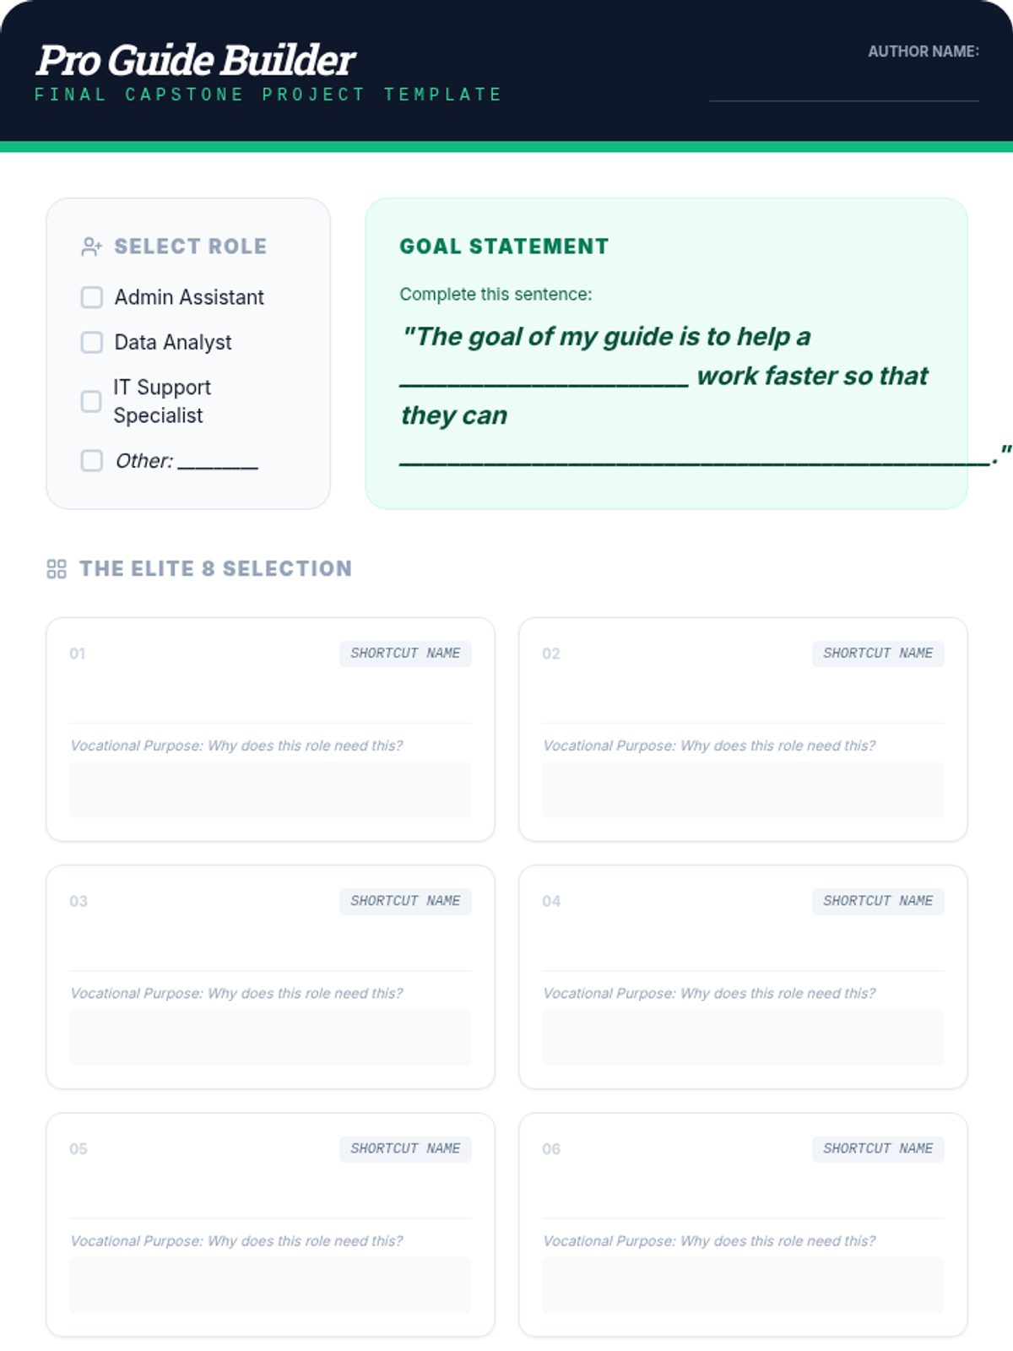Enable the Other role checkbox

tap(91, 460)
